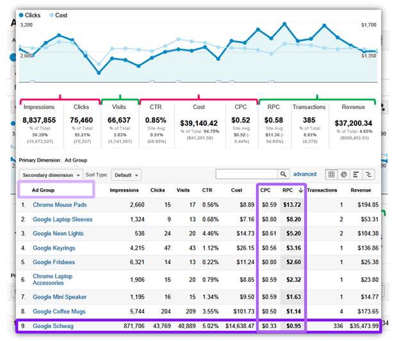Click the table search input field
Image resolution: width=397 pixels, height=341 pixels.
pos(247,174)
